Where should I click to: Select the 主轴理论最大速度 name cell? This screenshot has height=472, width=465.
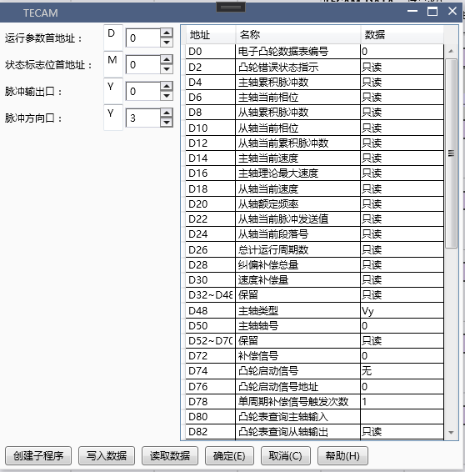[x=297, y=173]
